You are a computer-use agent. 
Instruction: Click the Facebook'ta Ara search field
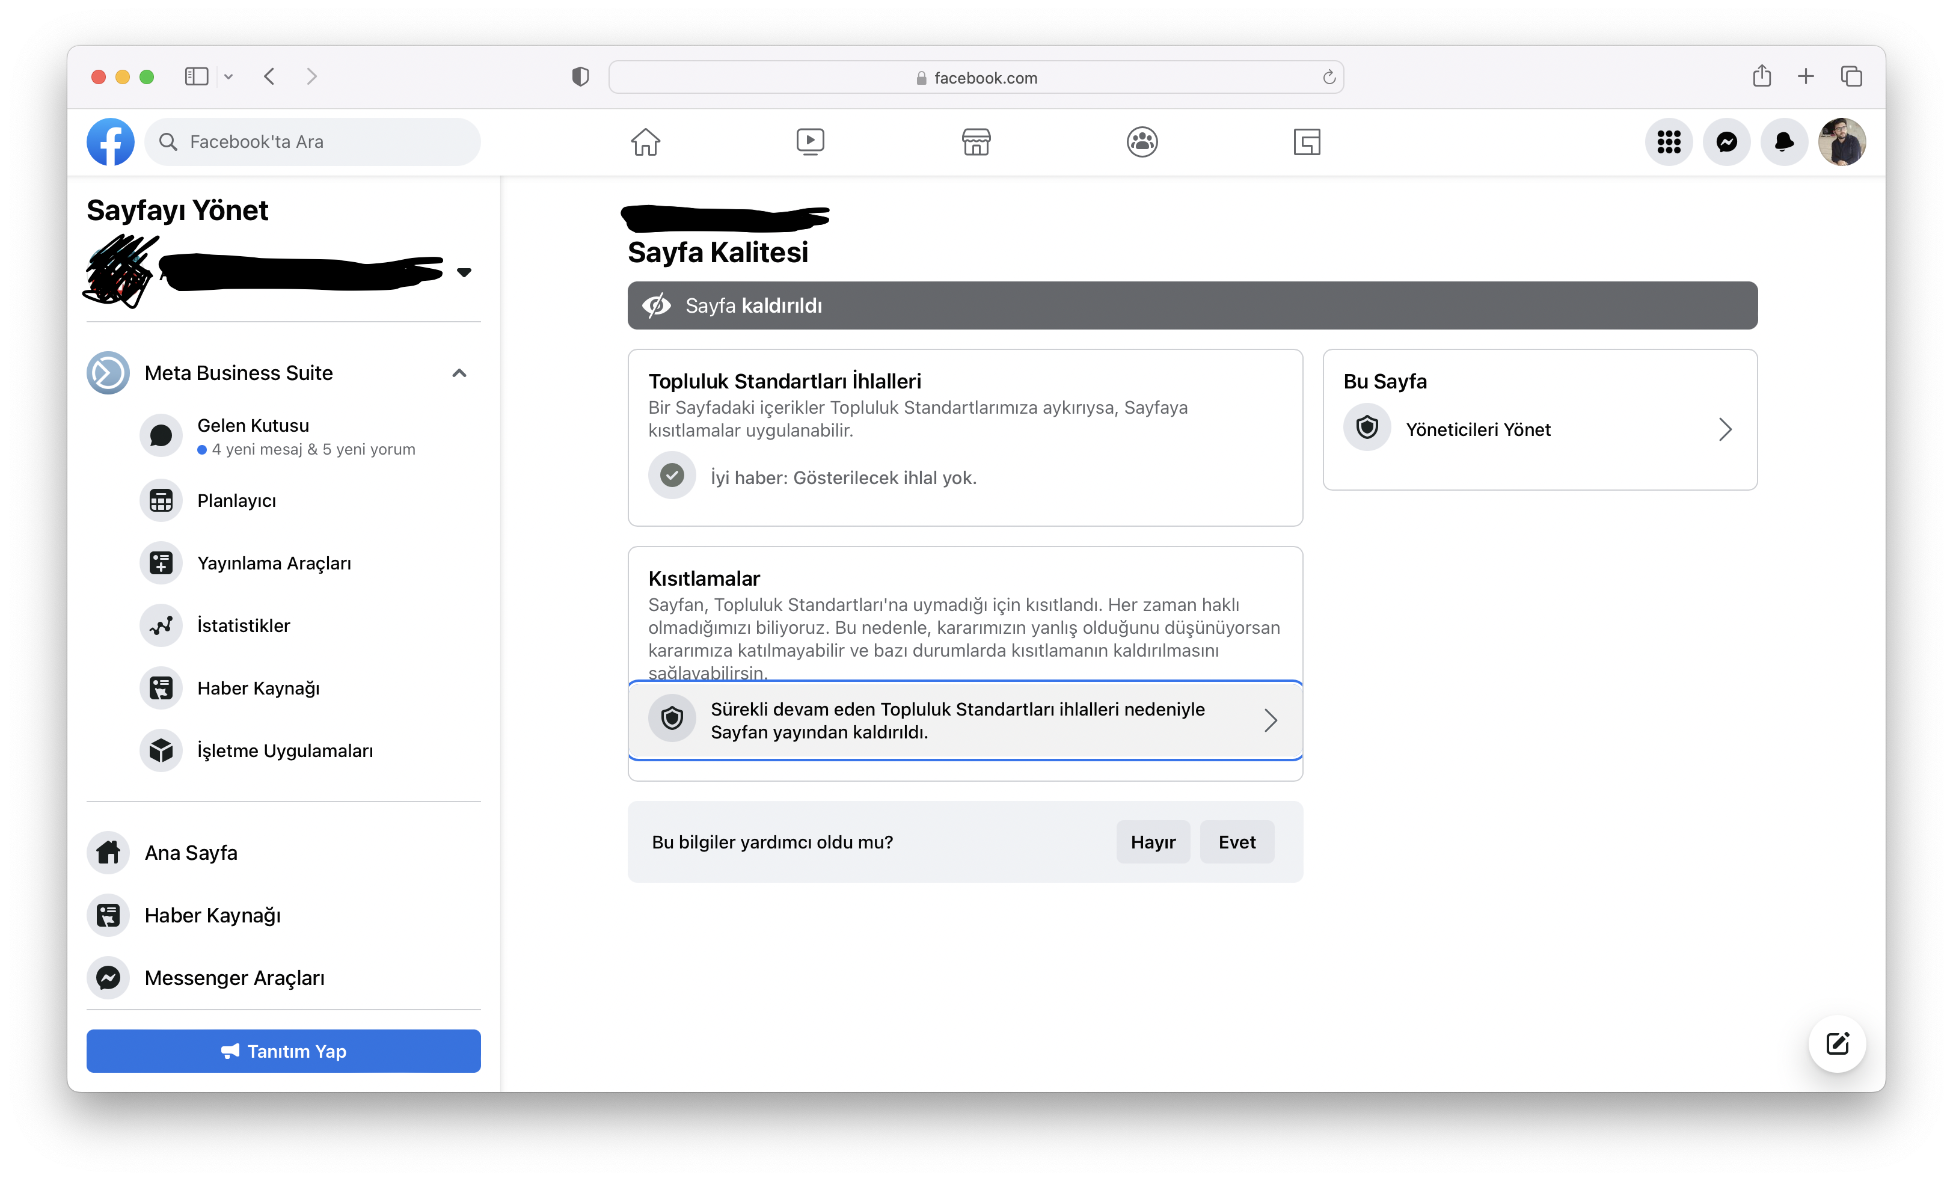(x=312, y=142)
